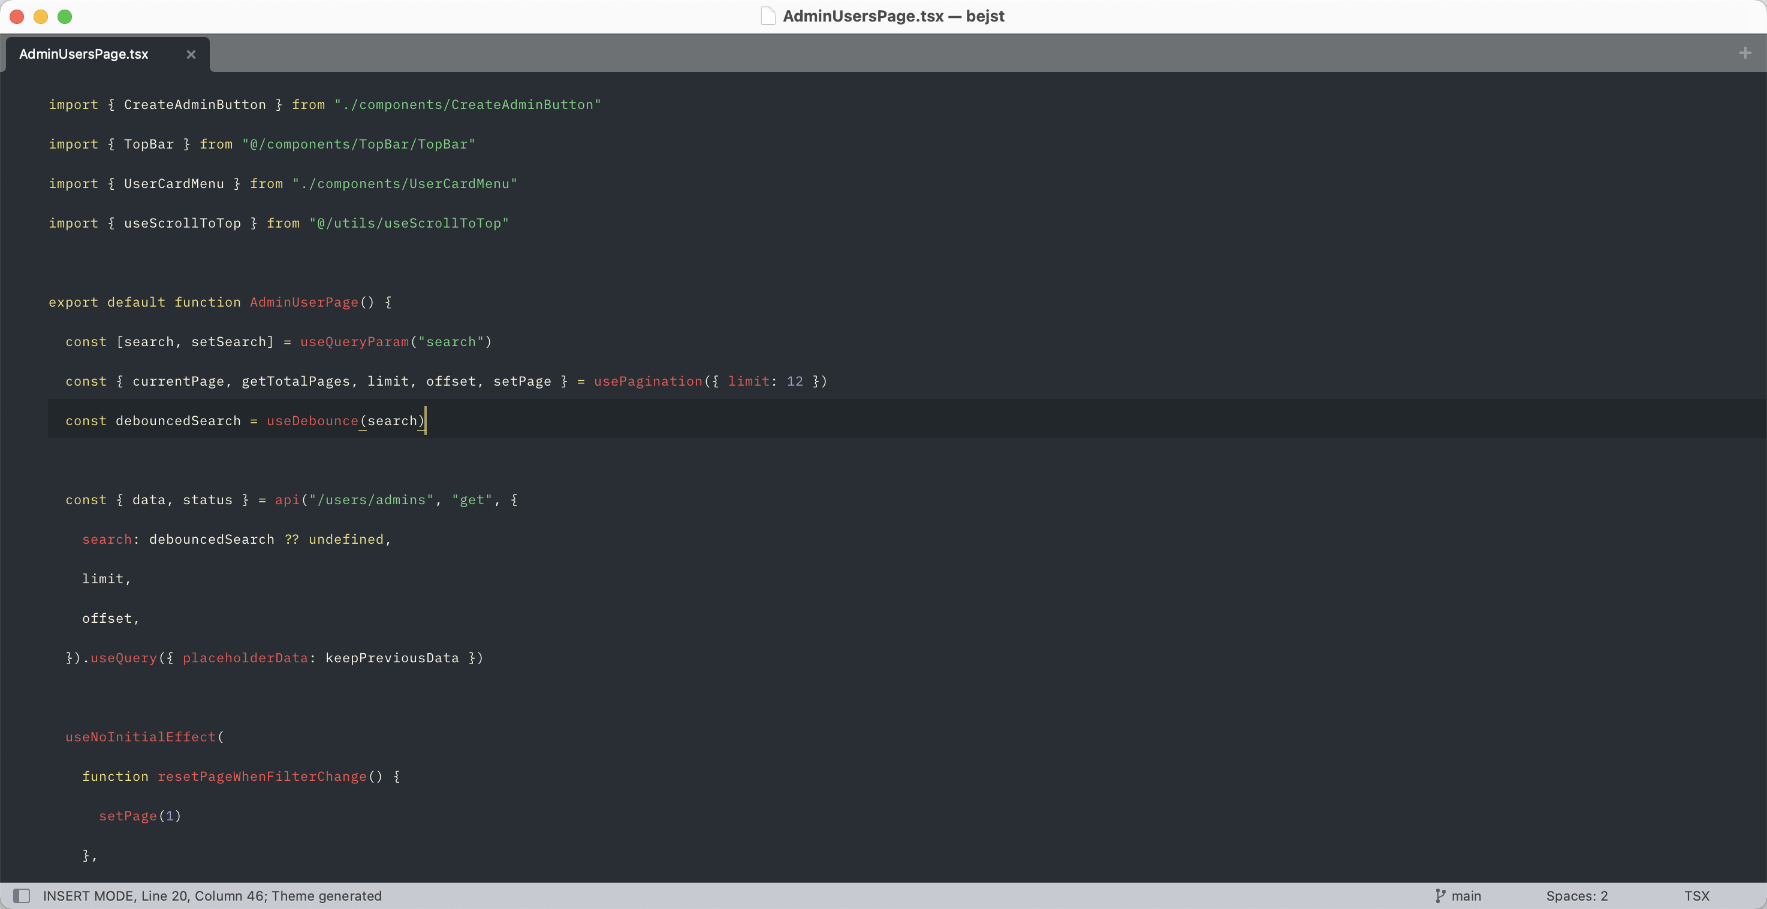
Task: Click the setPage(1) call
Action: point(140,816)
